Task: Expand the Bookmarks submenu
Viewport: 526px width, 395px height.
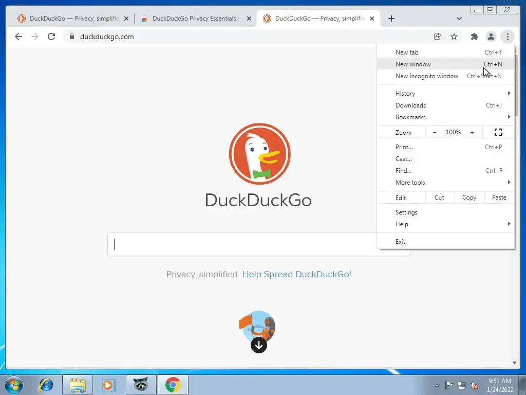Action: (445, 117)
